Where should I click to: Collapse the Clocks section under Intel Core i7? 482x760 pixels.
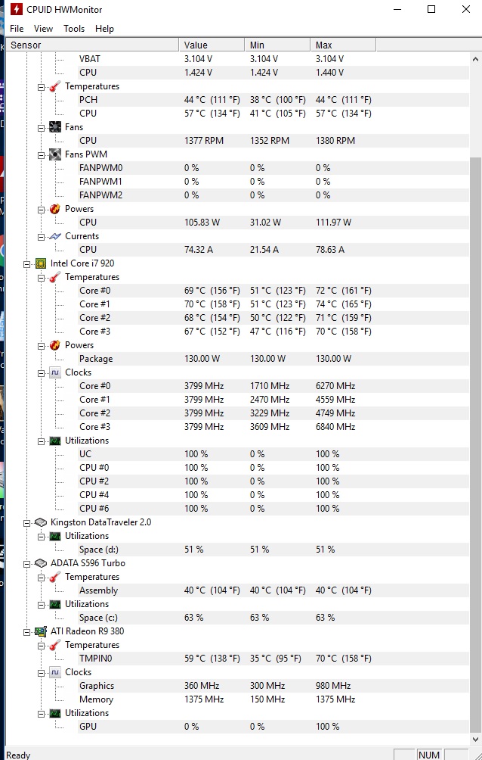pos(42,372)
